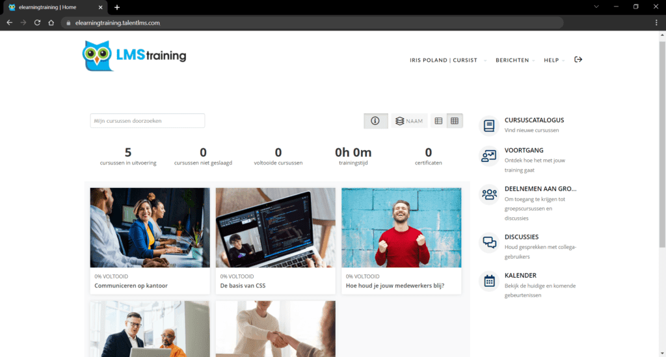Switch to list view layout
Screen dimensions: 666x357
pos(438,121)
